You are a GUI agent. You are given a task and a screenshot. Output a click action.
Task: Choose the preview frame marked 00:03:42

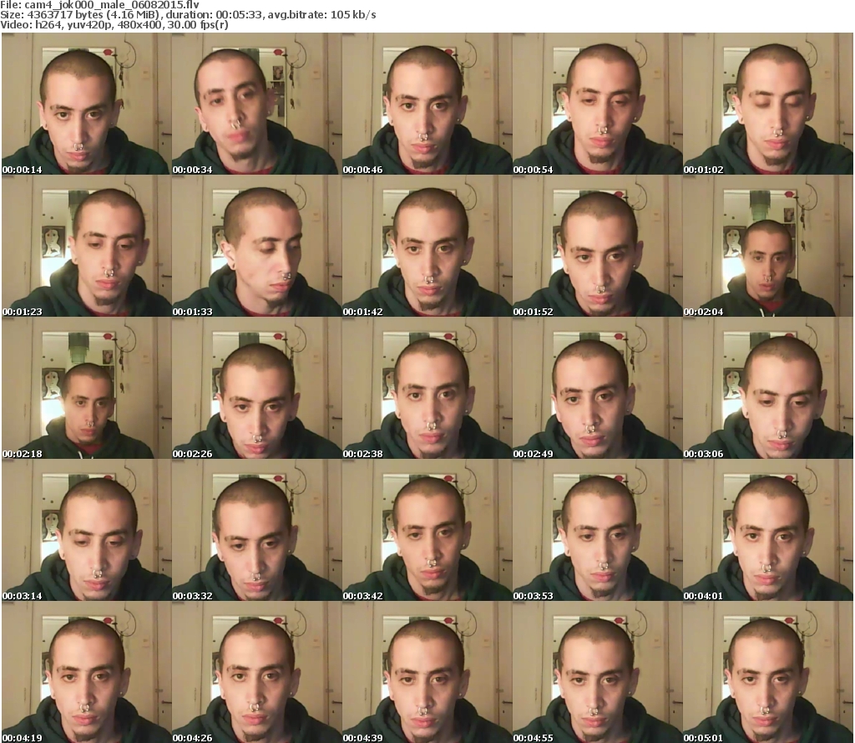pos(427,530)
